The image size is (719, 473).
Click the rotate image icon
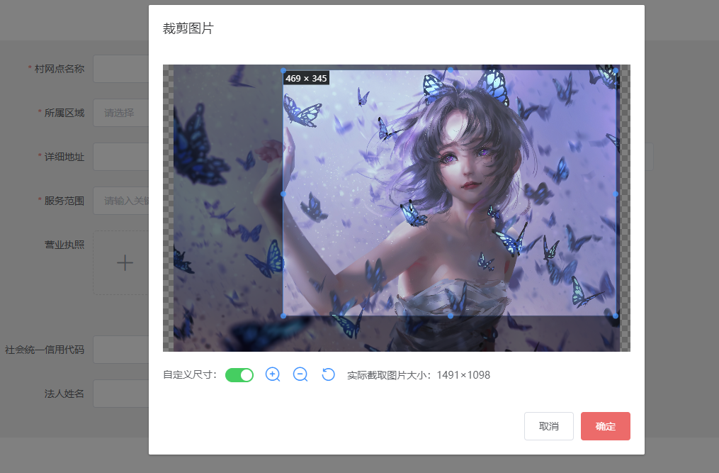pos(328,374)
